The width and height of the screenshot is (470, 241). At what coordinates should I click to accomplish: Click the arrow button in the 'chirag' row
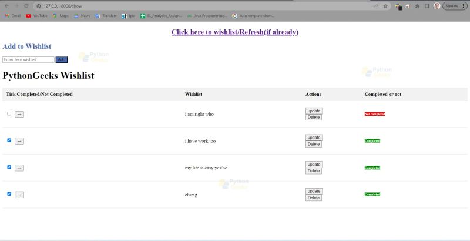19,195
